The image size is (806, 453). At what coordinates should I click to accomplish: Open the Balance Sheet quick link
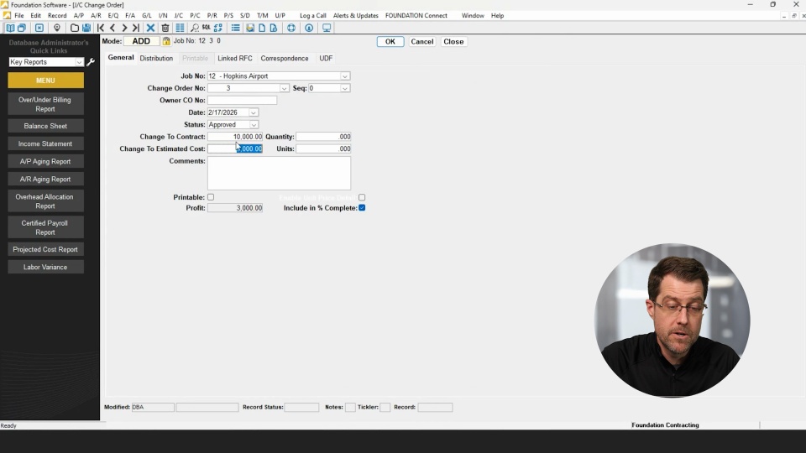click(x=45, y=126)
